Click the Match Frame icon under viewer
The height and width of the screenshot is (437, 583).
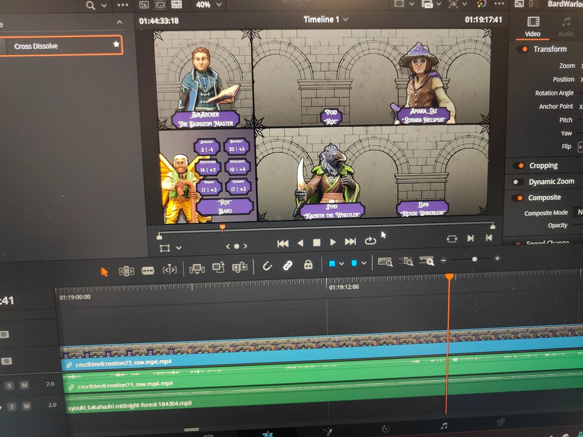tap(451, 239)
